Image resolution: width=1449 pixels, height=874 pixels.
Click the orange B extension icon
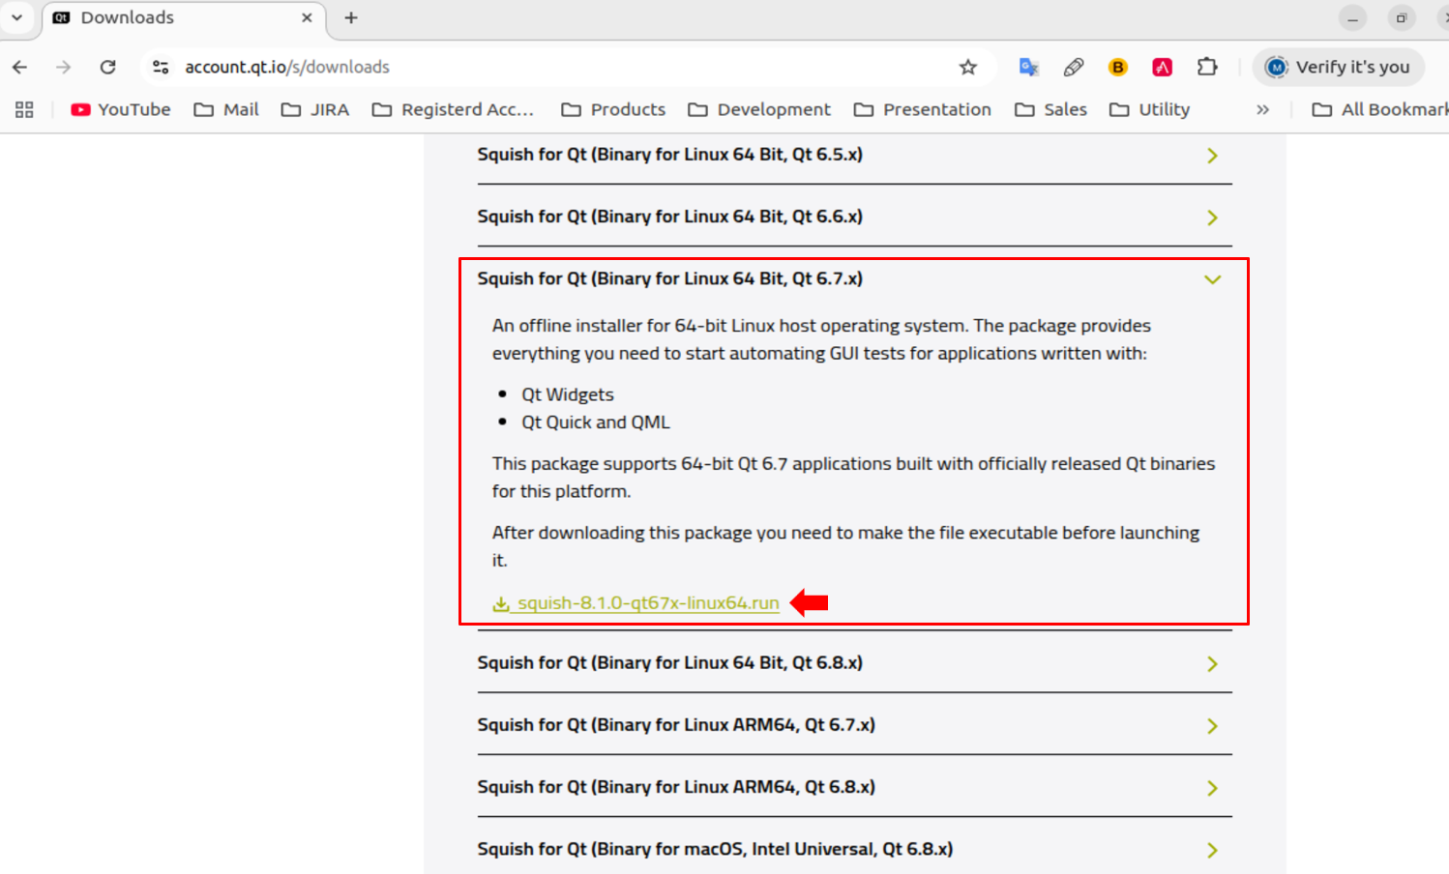pyautogui.click(x=1117, y=67)
